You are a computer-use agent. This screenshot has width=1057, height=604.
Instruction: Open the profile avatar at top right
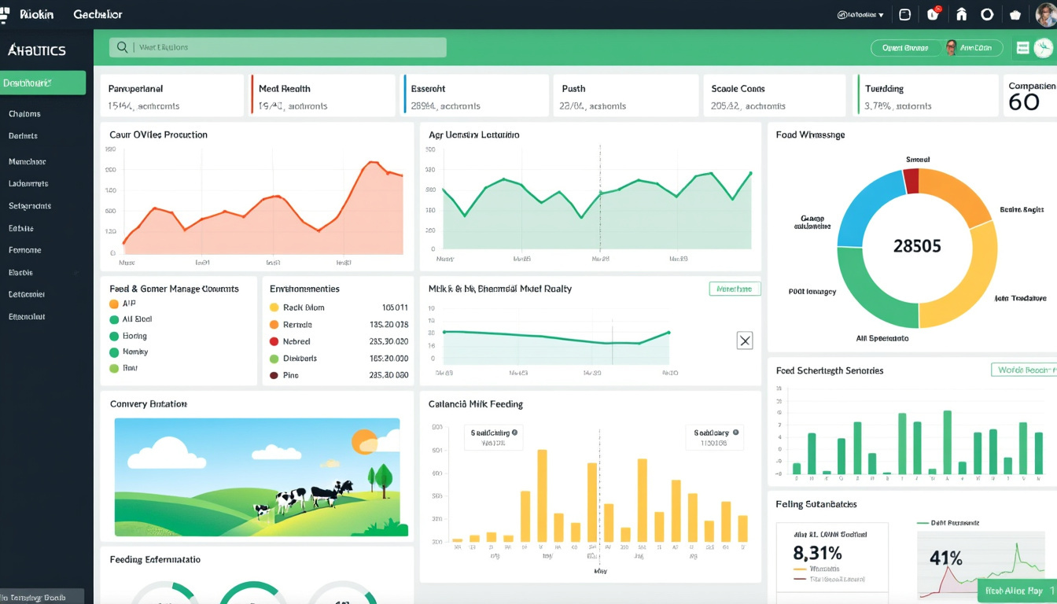[x=1046, y=14]
